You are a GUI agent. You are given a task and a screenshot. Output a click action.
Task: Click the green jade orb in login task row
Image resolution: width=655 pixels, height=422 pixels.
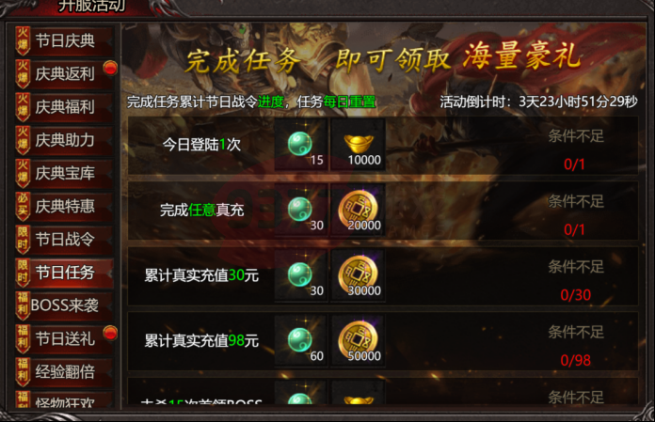tap(301, 145)
